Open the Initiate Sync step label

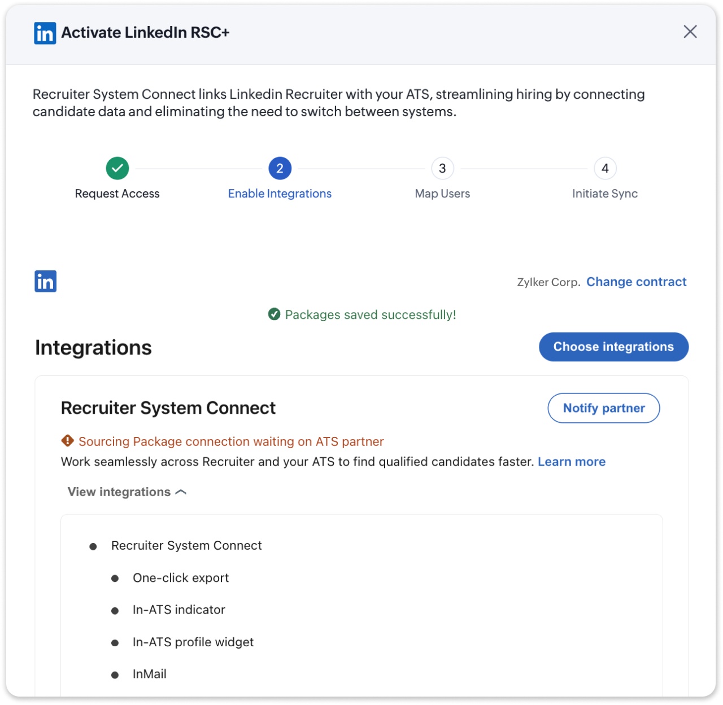pyautogui.click(x=605, y=194)
